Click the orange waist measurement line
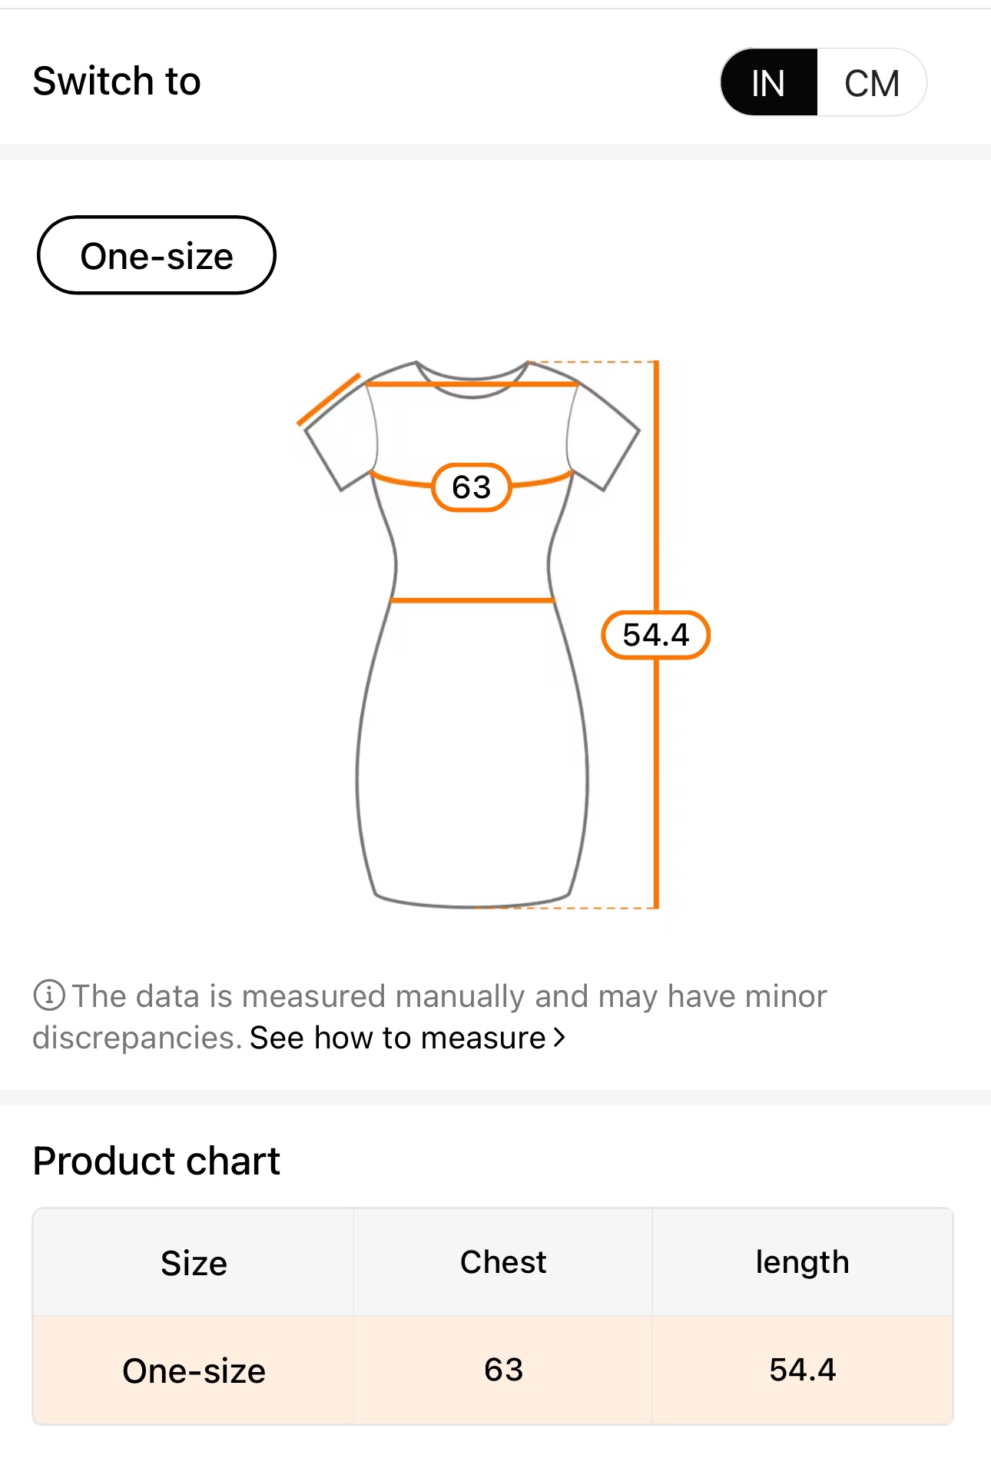Viewport: 991px width, 1462px height. point(472,600)
